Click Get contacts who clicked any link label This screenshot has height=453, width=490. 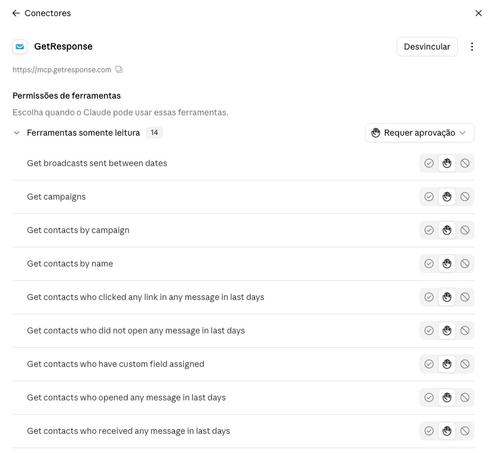coord(146,297)
